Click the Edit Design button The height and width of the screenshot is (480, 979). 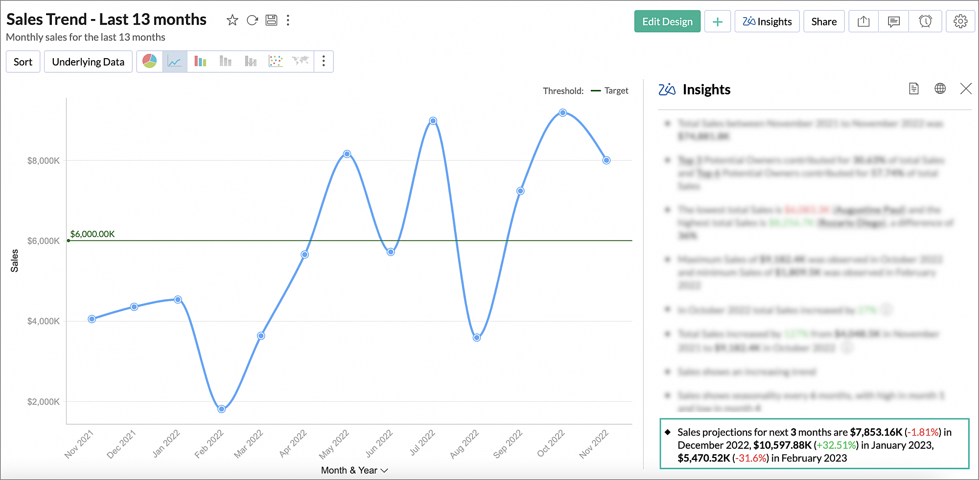click(667, 22)
